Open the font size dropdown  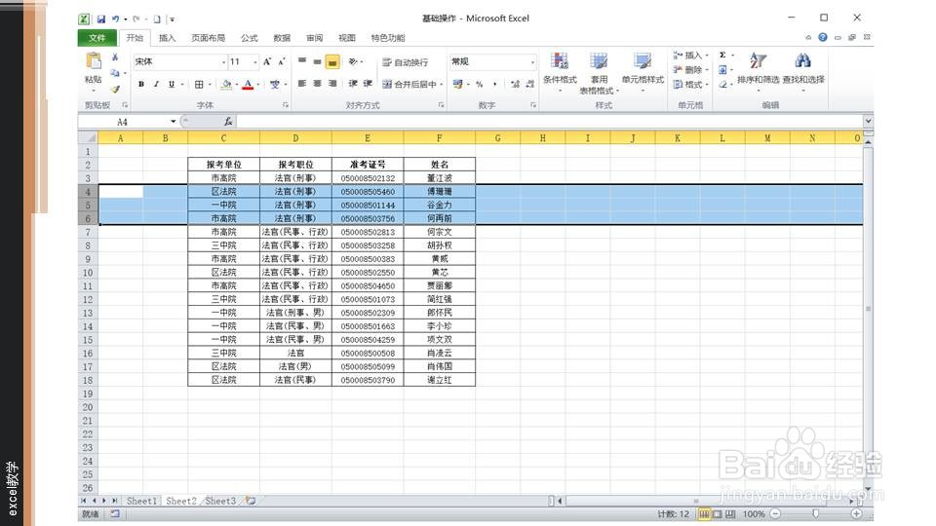coord(254,62)
